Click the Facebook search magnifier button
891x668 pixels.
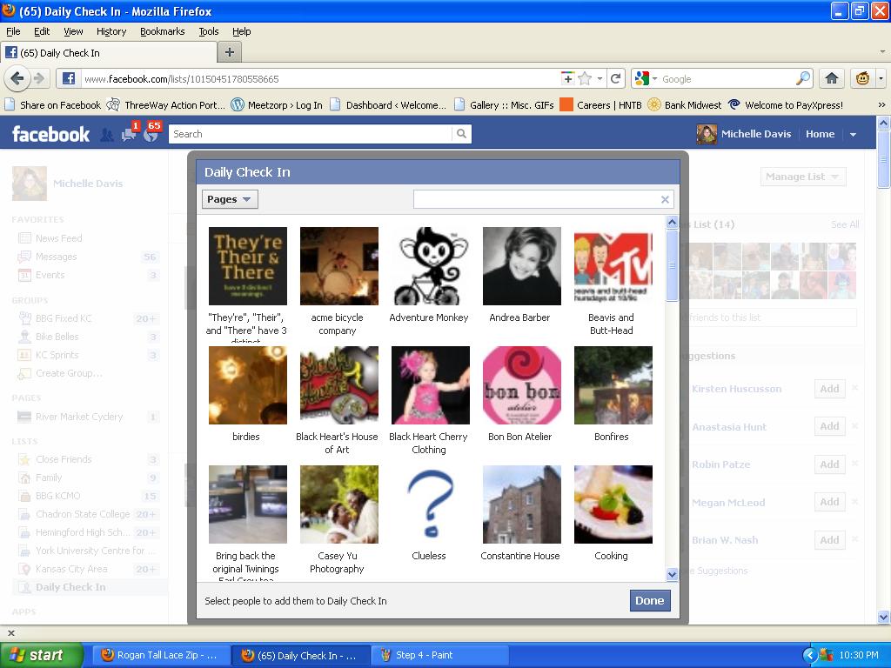[x=461, y=134]
